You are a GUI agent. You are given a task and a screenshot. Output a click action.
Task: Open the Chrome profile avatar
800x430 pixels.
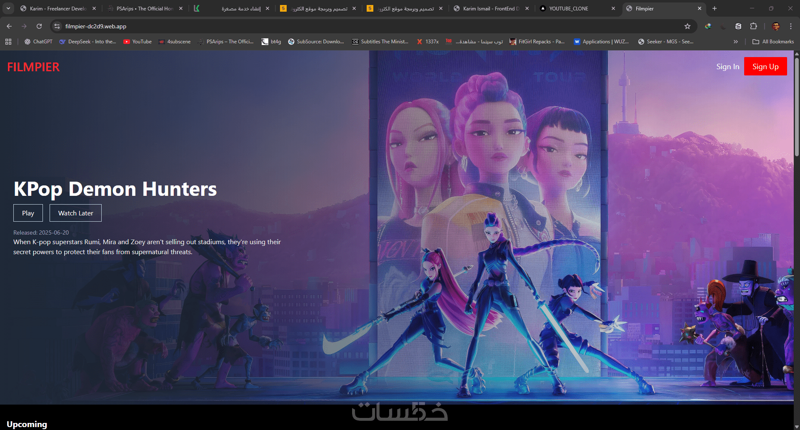tap(776, 26)
